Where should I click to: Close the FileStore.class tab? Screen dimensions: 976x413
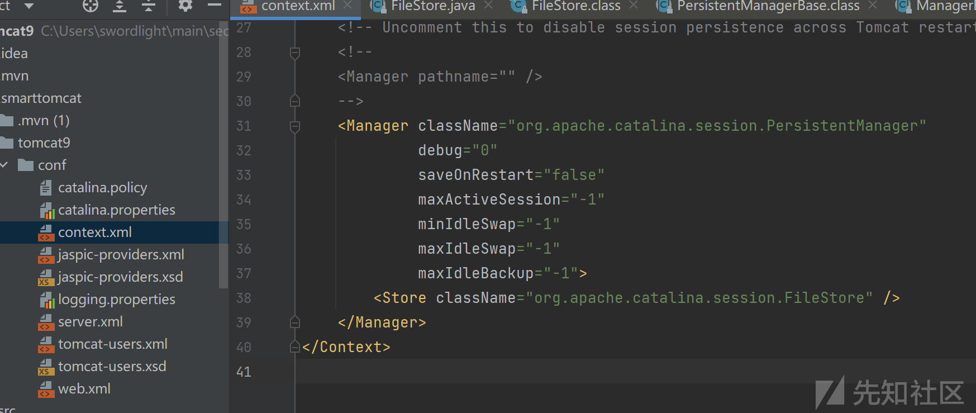tap(634, 6)
